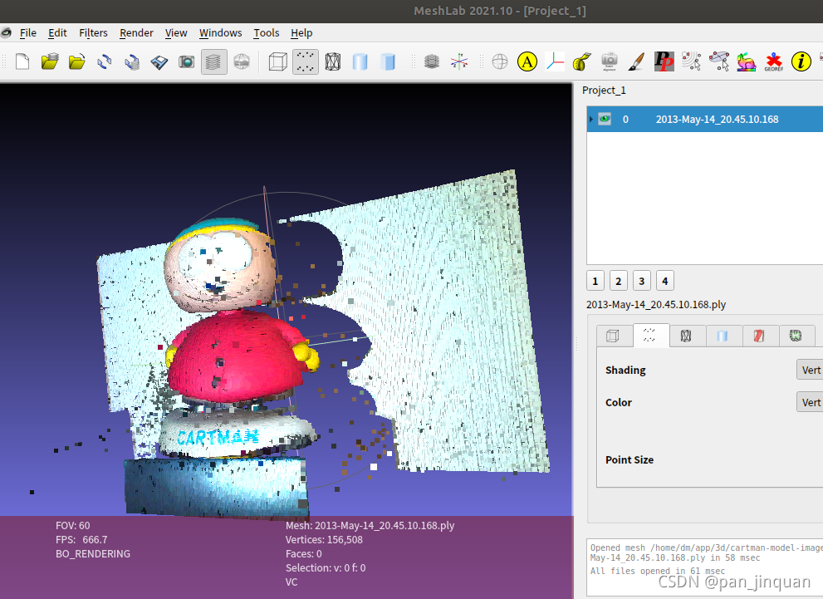Click the Show Axis icon

point(459,62)
